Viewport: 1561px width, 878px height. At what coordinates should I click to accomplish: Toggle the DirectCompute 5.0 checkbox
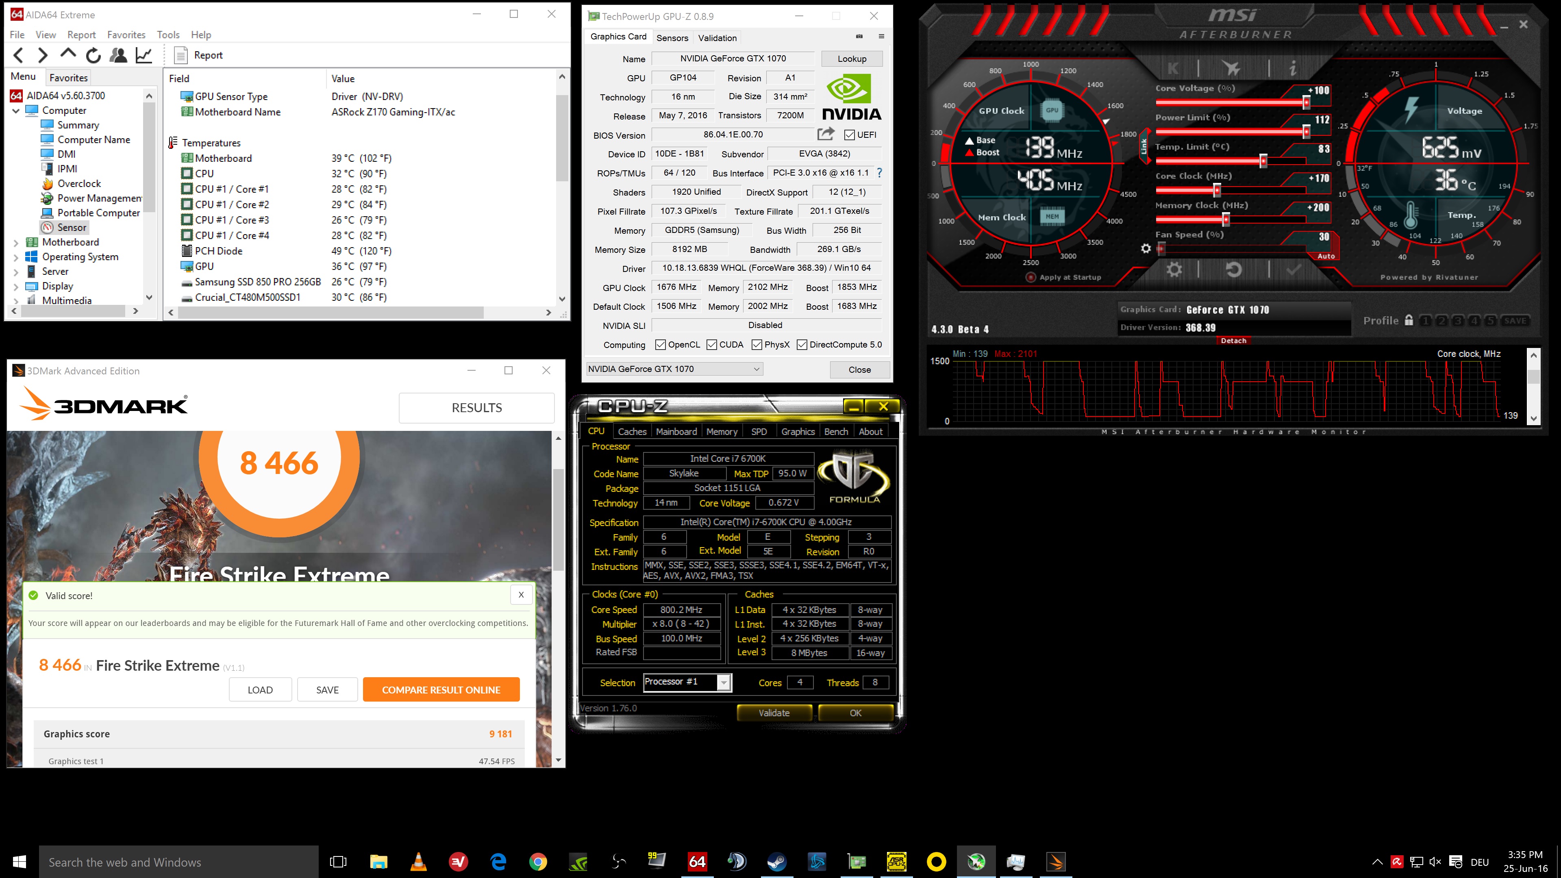[x=802, y=345]
